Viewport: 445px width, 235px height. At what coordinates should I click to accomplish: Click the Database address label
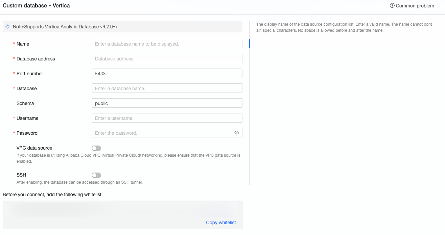36,59
